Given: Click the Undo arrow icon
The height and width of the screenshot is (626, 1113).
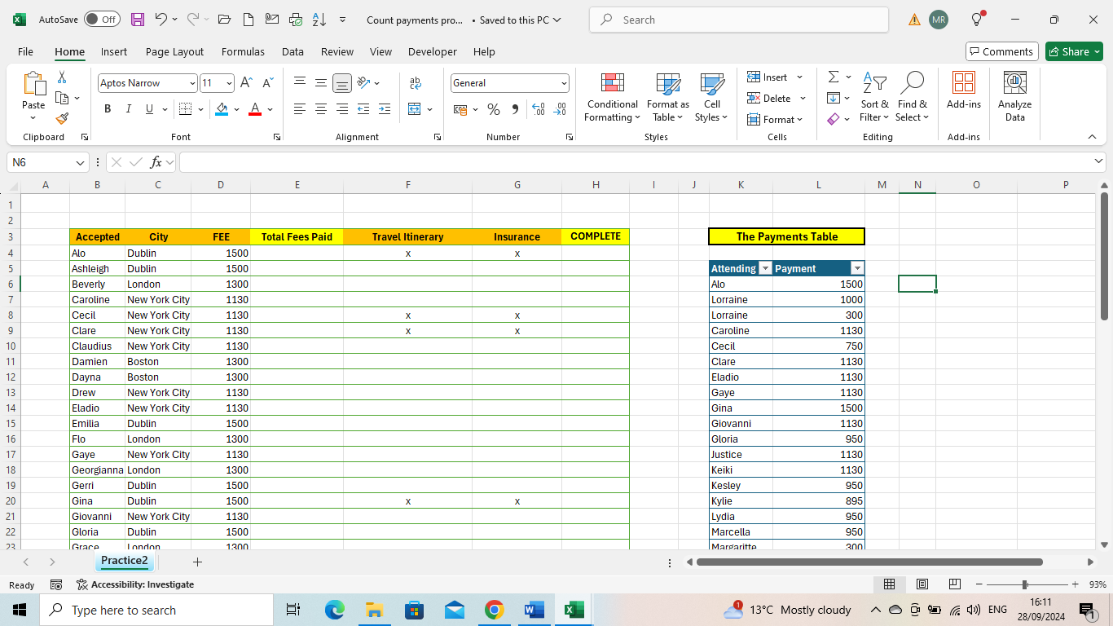Looking at the screenshot, I should 161,20.
